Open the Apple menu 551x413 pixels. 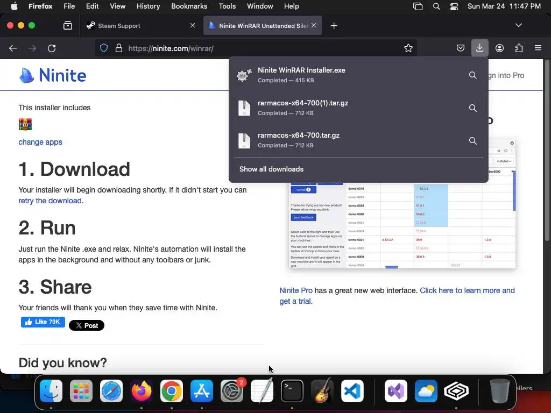click(x=14, y=6)
